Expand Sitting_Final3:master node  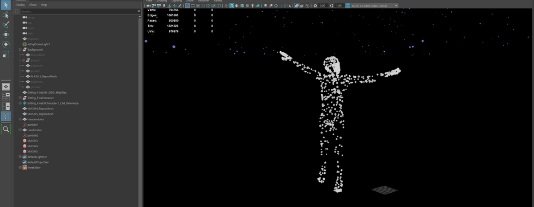[x=20, y=98]
